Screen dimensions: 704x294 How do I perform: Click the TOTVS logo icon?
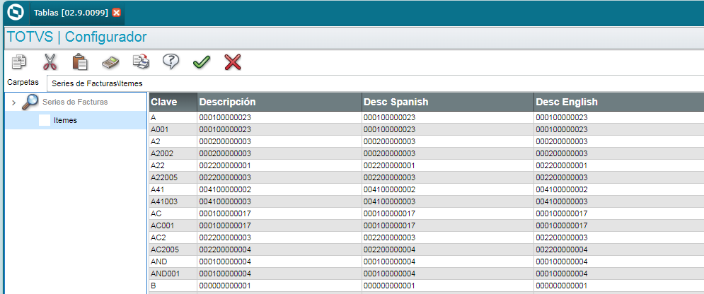16,12
